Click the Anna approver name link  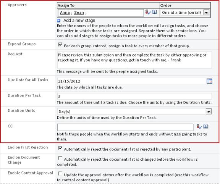65,13
